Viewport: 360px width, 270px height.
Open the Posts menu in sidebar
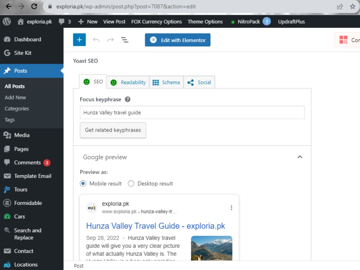[32, 71]
